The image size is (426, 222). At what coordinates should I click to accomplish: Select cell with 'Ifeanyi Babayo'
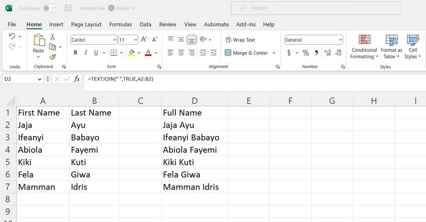click(x=195, y=138)
